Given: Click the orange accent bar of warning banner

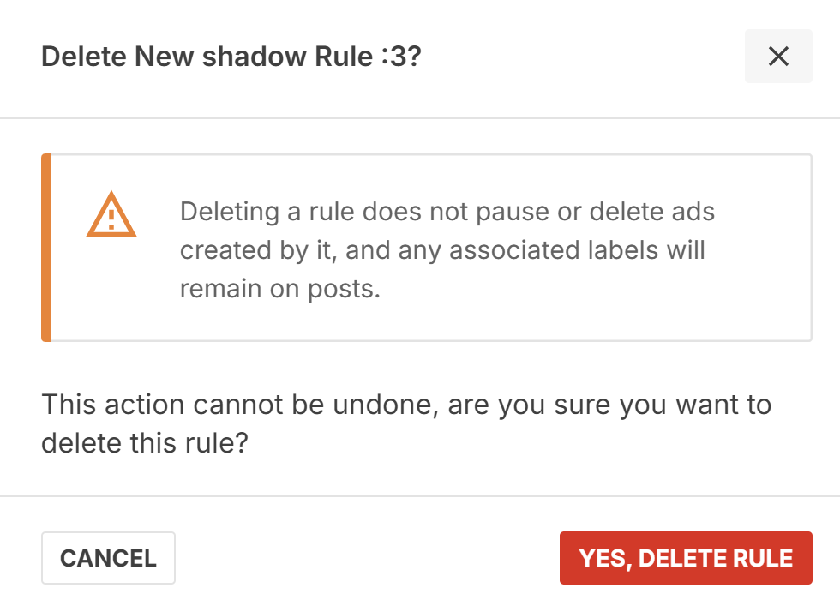Looking at the screenshot, I should tap(46, 248).
